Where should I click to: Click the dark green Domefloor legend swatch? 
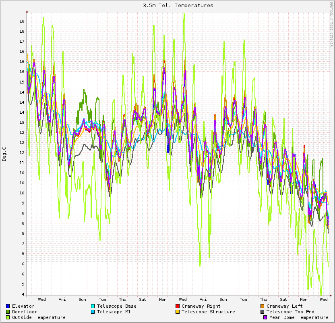point(8,312)
